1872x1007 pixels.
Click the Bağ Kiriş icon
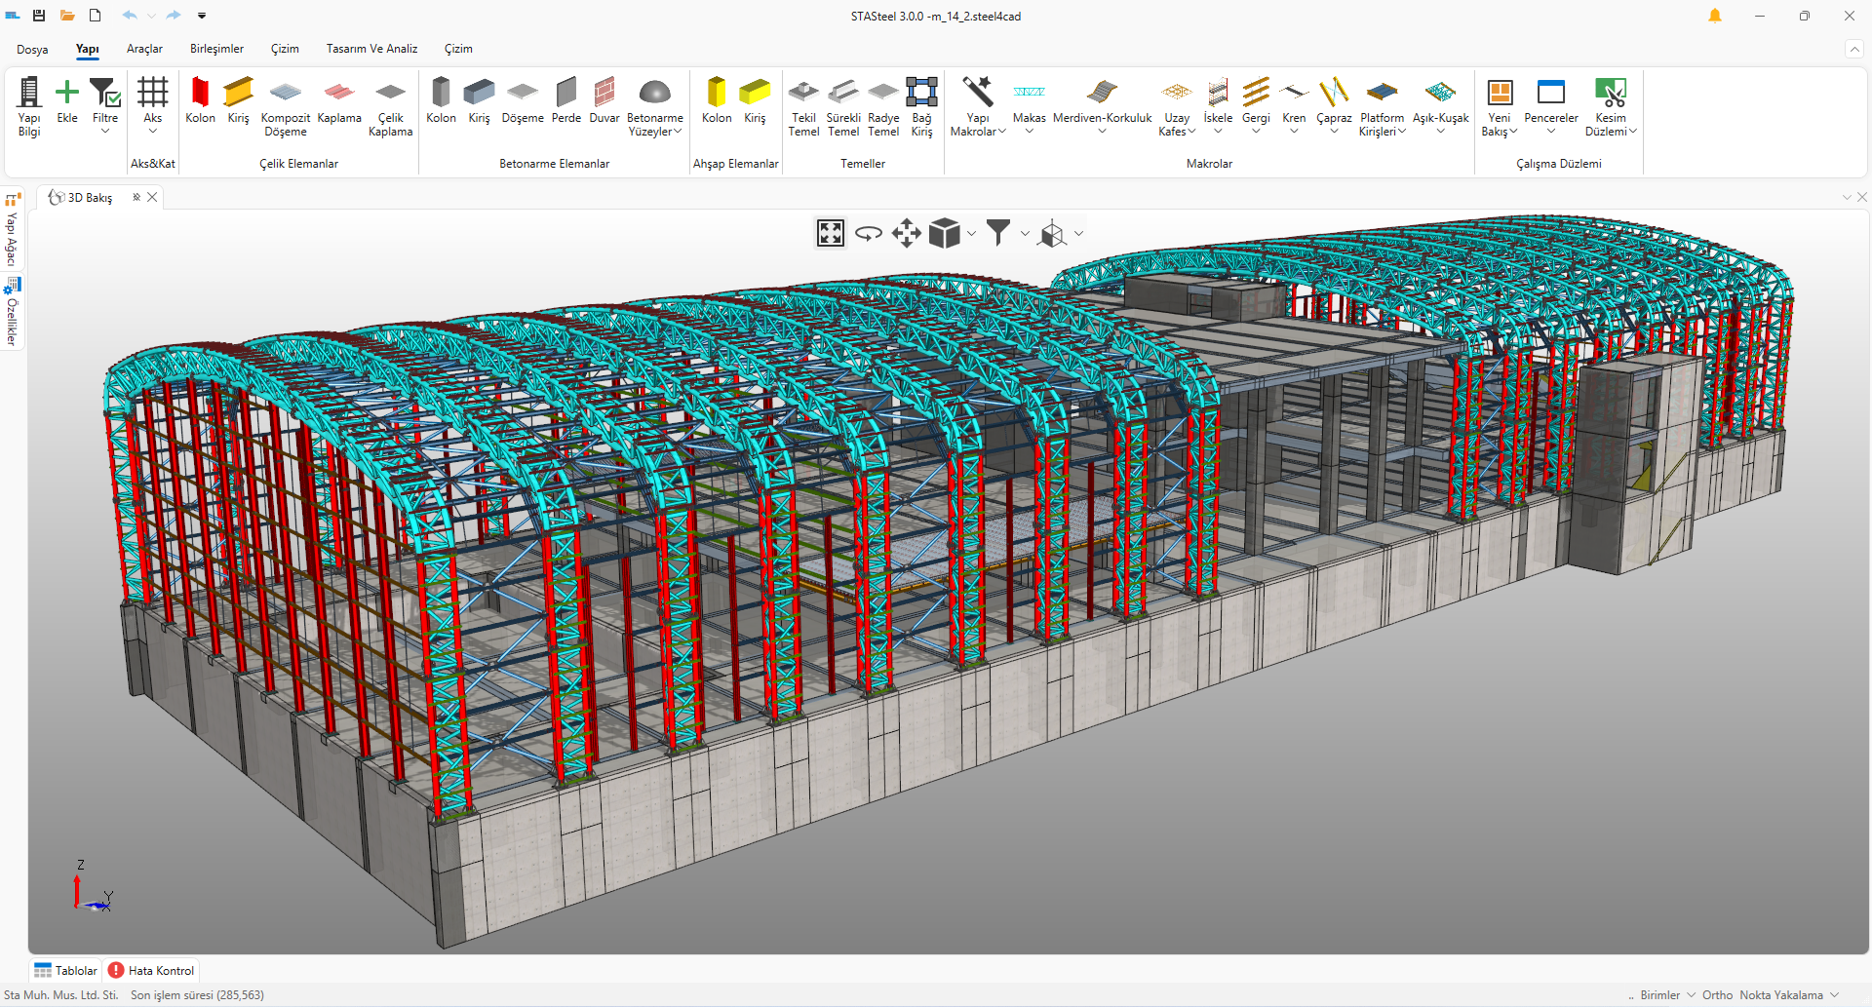click(921, 101)
